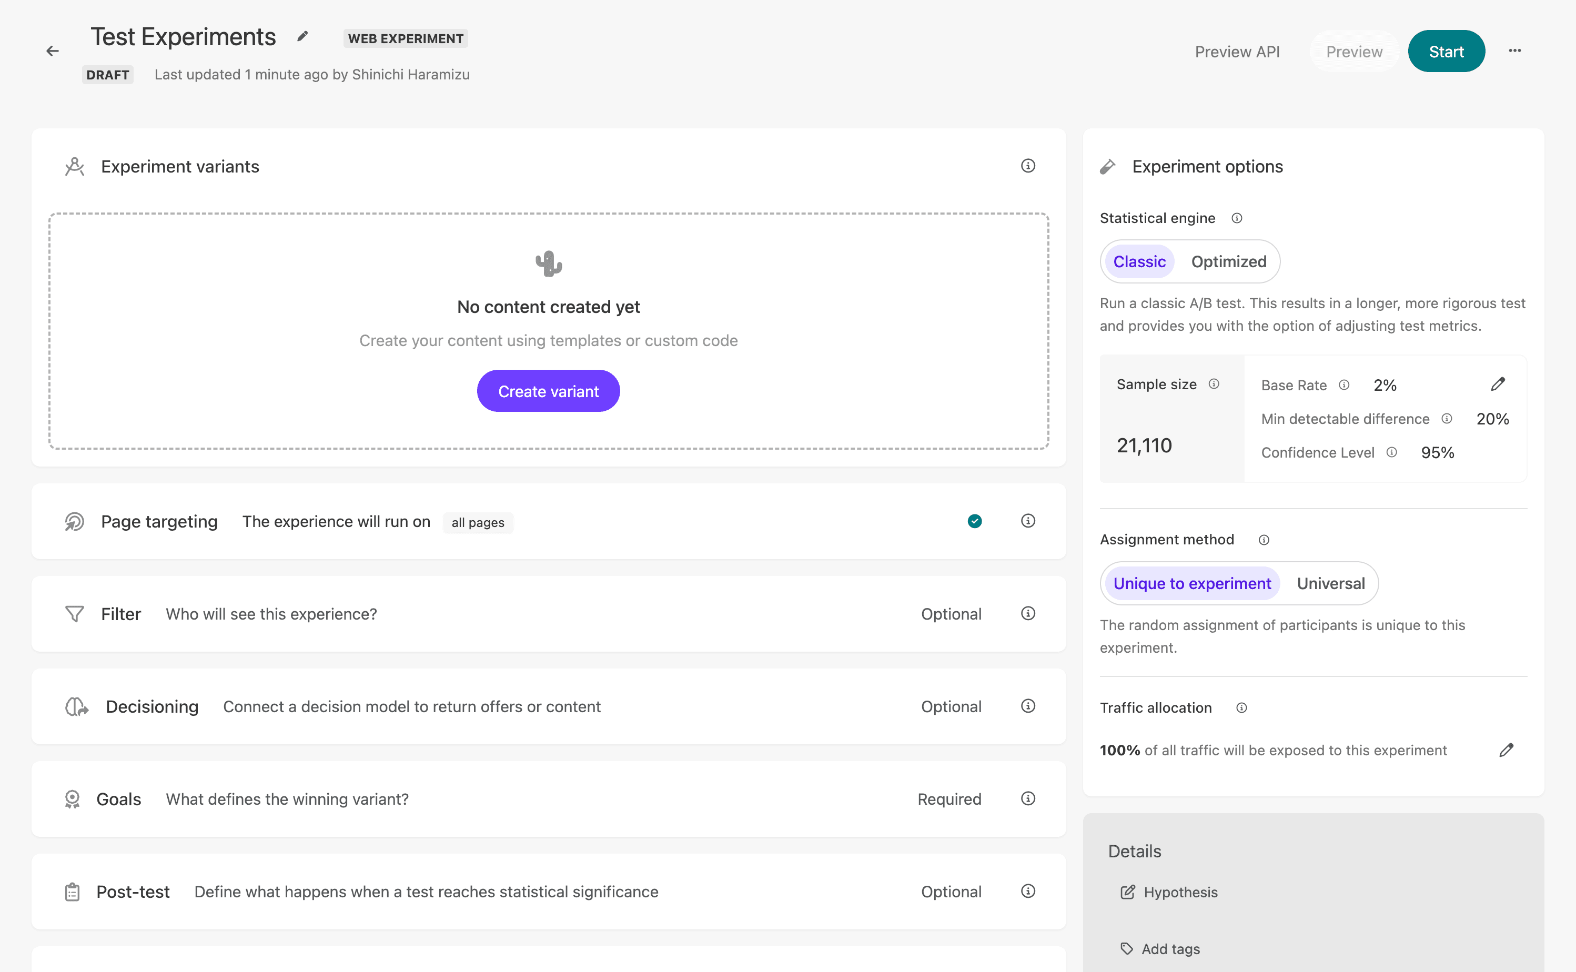Image resolution: width=1576 pixels, height=972 pixels.
Task: Select the Optimized statistical engine
Action: [1228, 261]
